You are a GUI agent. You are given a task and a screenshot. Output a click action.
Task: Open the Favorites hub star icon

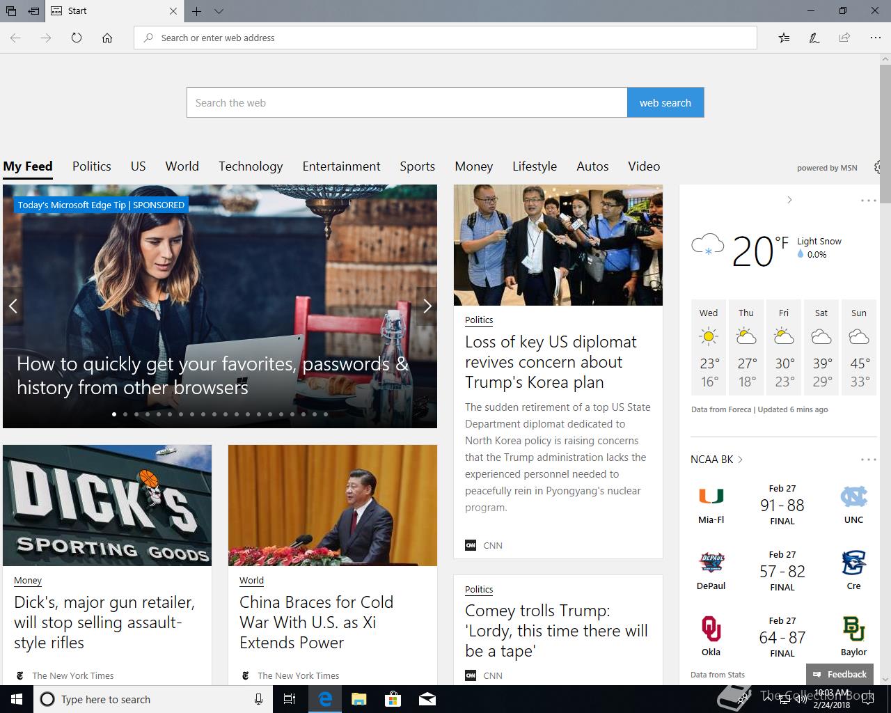pyautogui.click(x=784, y=38)
